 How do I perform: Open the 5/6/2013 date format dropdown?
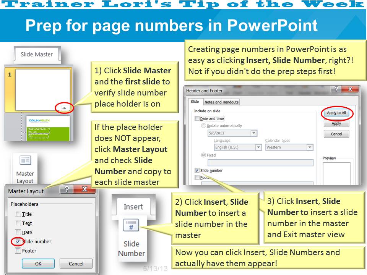tap(254, 133)
